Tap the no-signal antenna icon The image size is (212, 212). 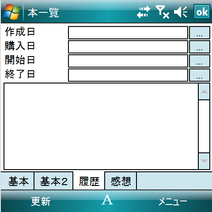pyautogui.click(x=163, y=12)
